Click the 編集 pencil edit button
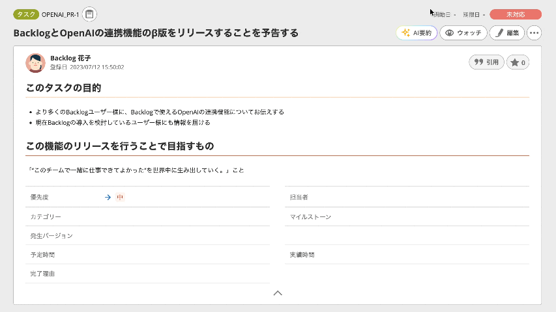The width and height of the screenshot is (556, 312). click(x=506, y=32)
